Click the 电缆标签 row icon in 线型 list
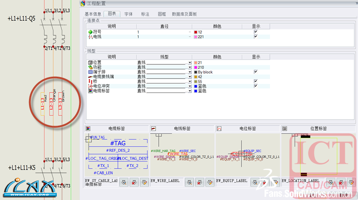Image resolution: width=358 pixels, height=200 pixels. coord(90,91)
